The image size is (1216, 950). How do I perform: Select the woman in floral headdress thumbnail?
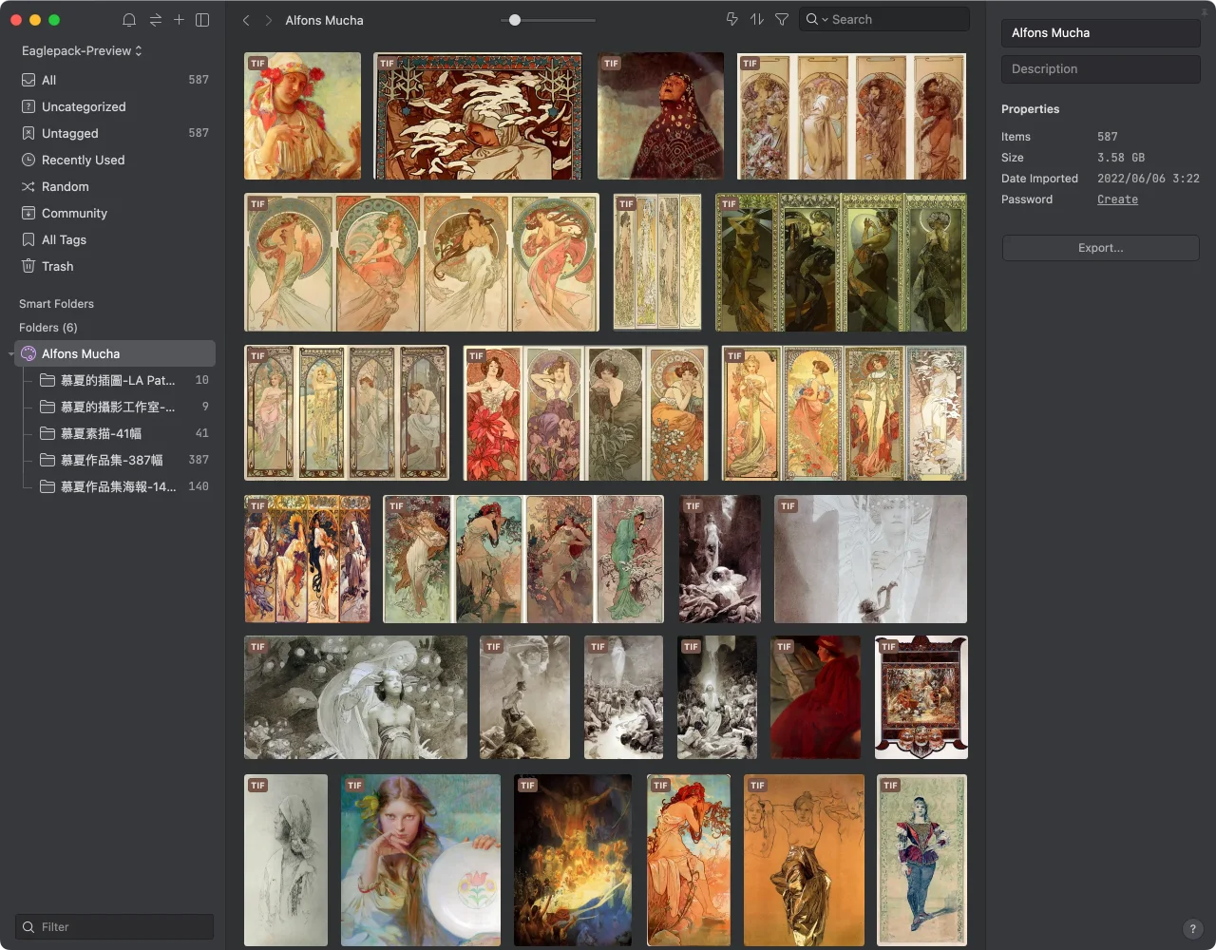click(x=302, y=116)
